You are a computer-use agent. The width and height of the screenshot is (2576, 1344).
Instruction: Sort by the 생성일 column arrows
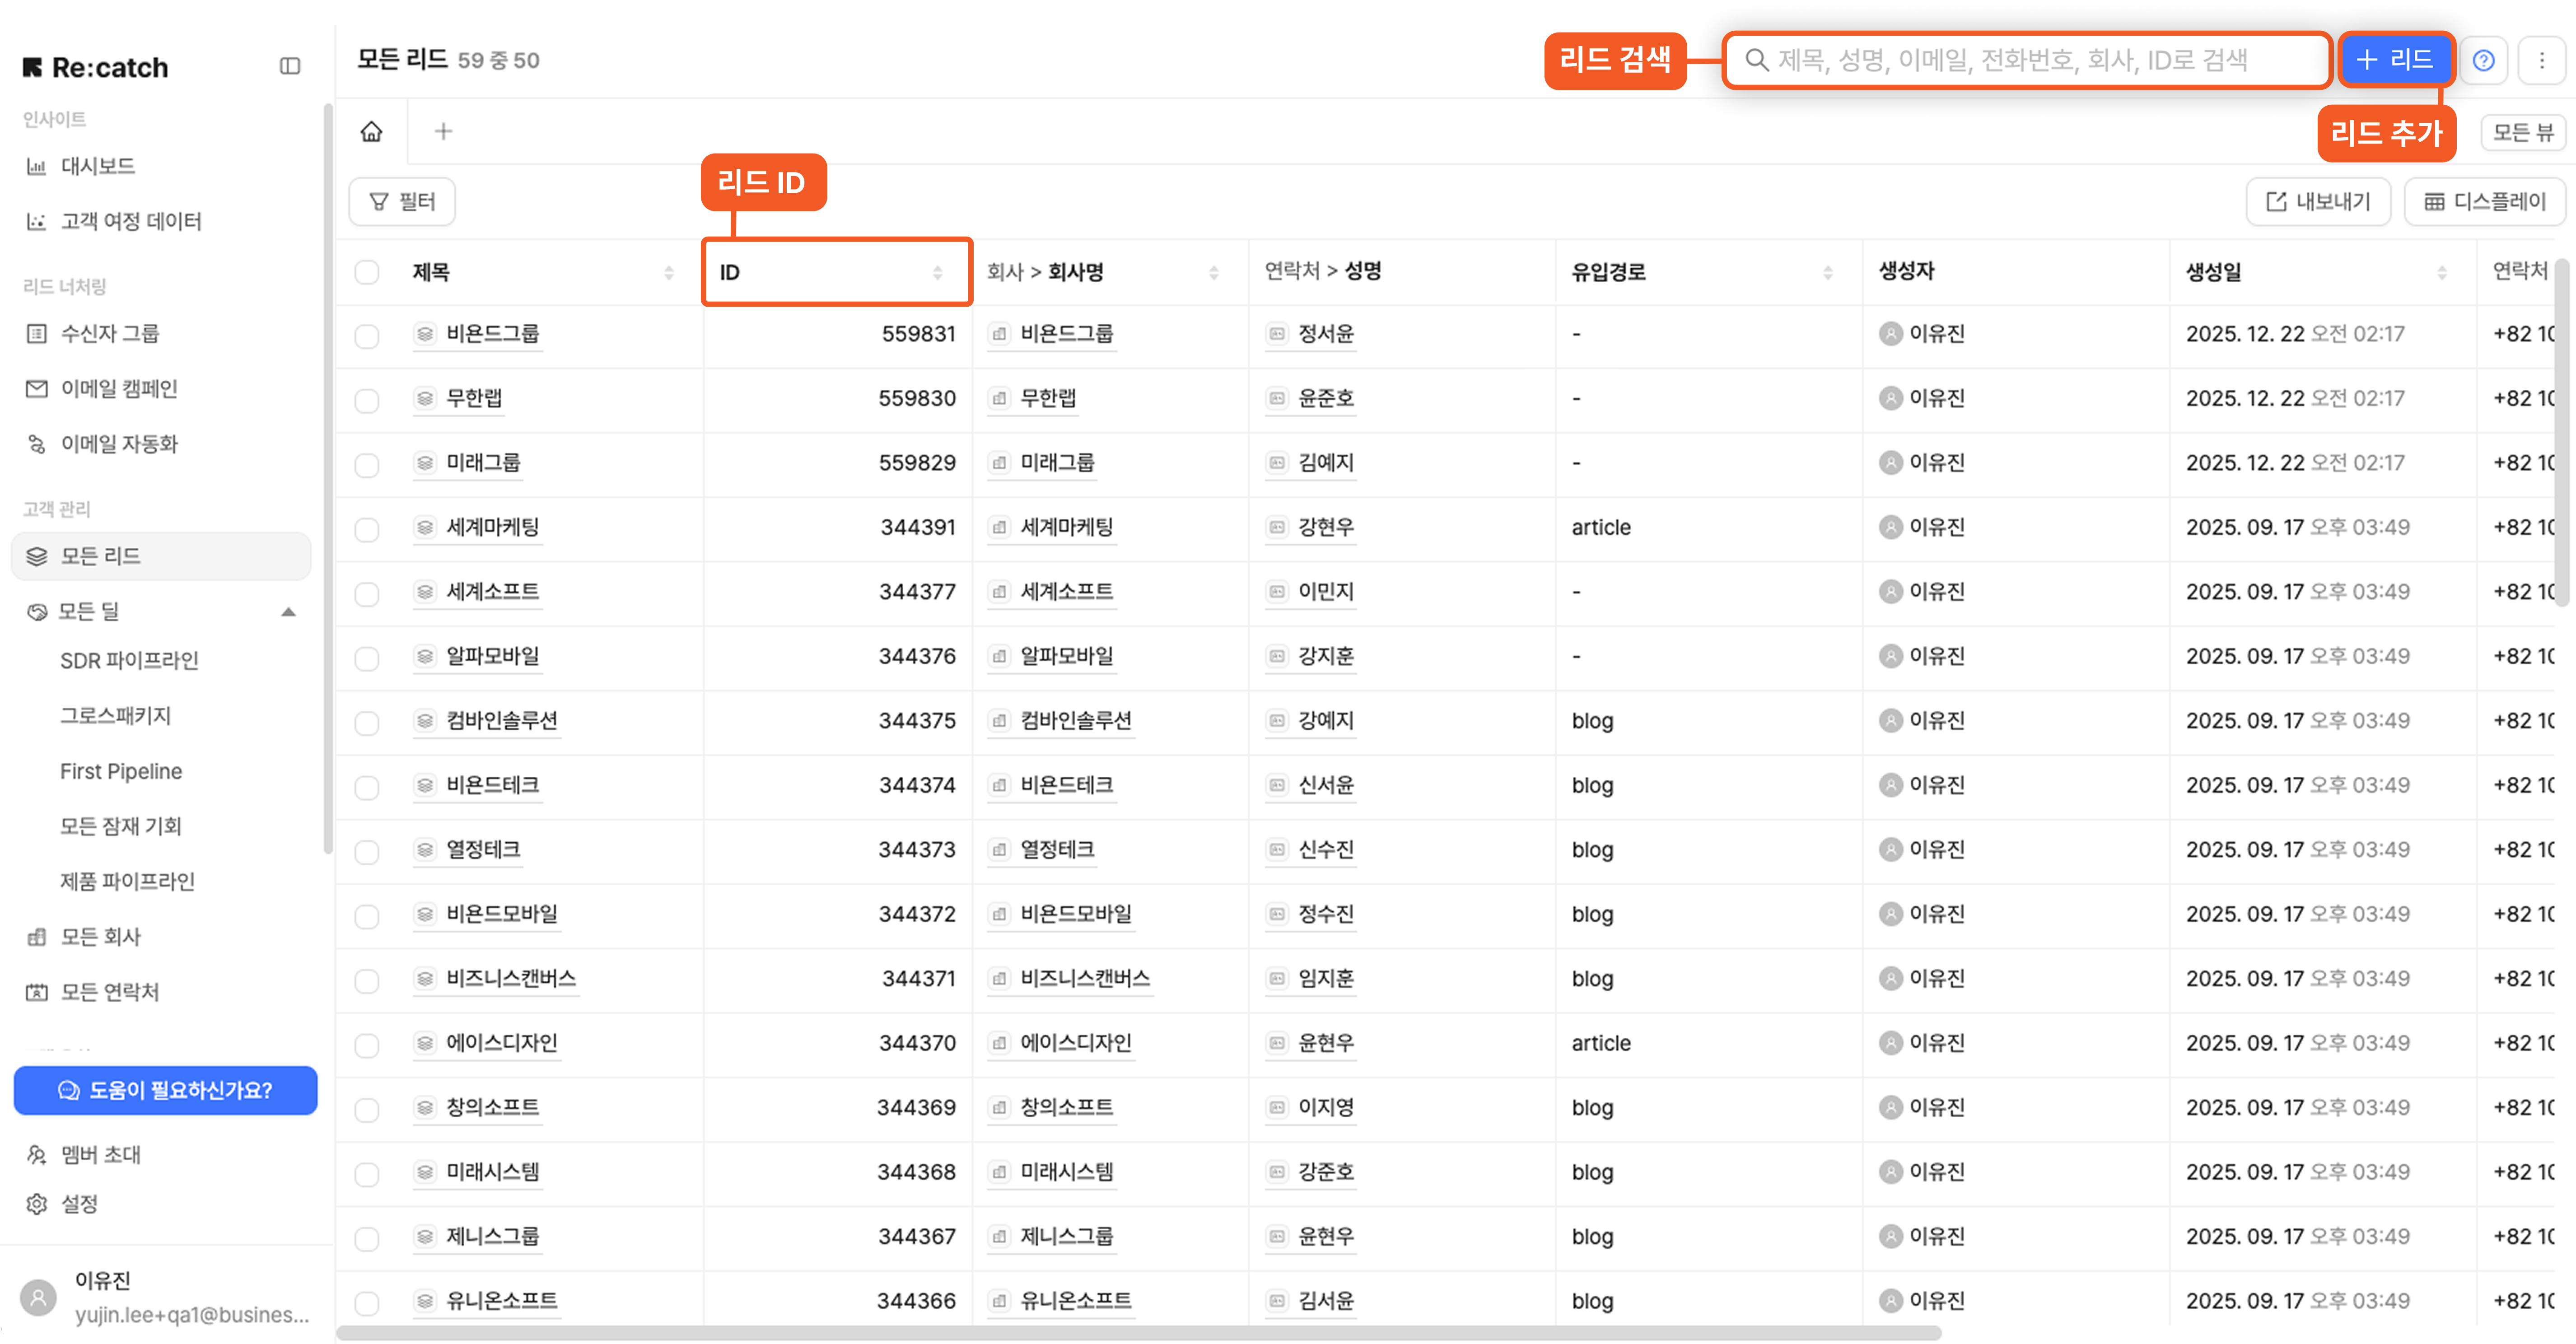tap(2442, 272)
